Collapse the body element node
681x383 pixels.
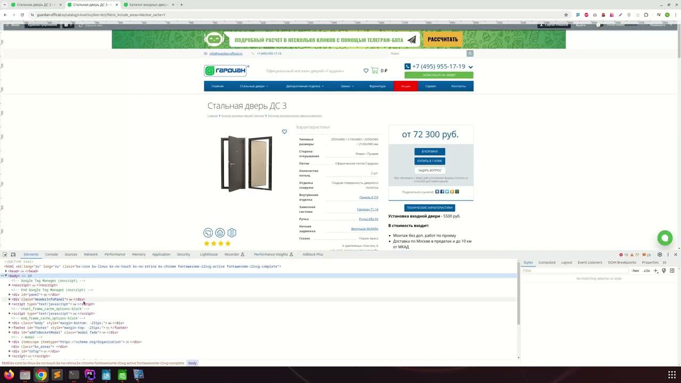[6, 276]
